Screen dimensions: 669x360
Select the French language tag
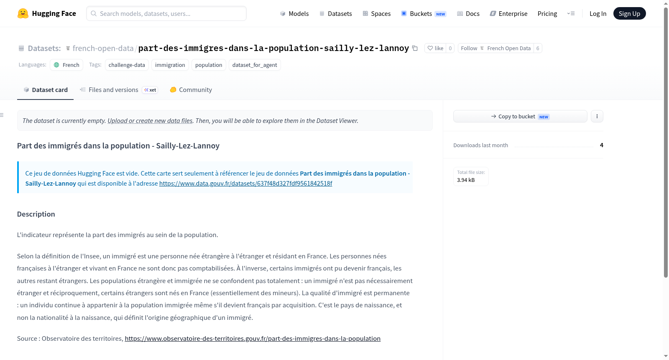coord(66,65)
